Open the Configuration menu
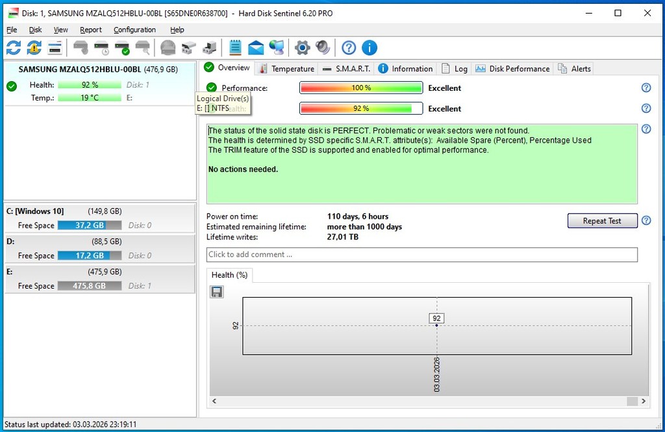Viewport: 665px width, 432px height. tap(134, 30)
